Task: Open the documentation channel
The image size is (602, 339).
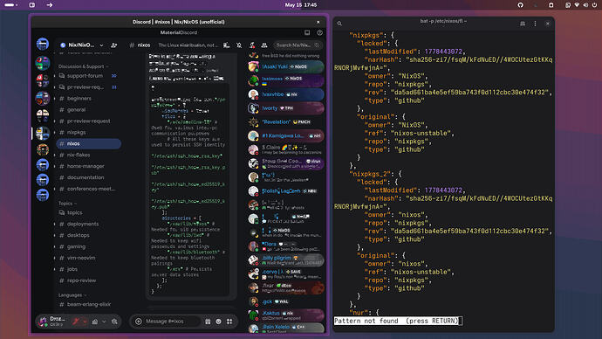Action: coord(88,177)
